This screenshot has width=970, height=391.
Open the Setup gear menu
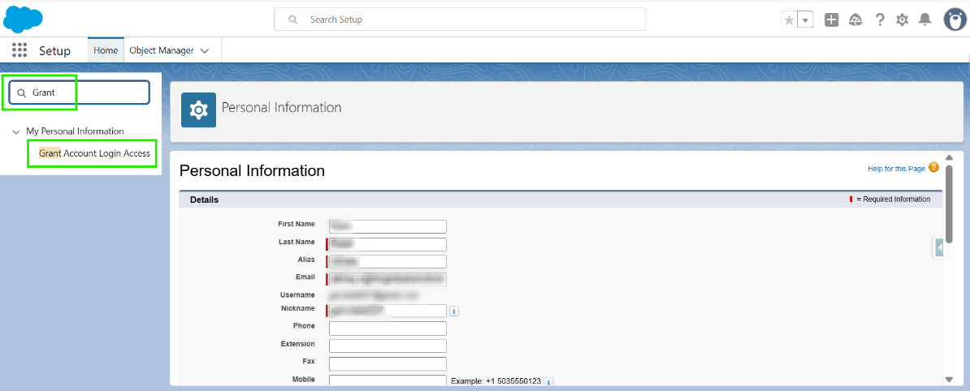click(902, 19)
